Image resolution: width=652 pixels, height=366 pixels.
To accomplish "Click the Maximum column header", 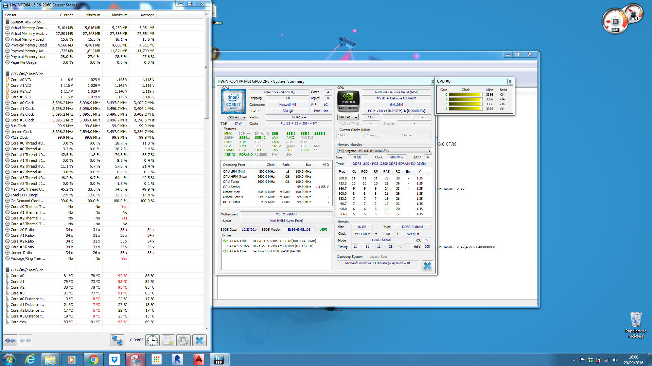I will point(116,15).
